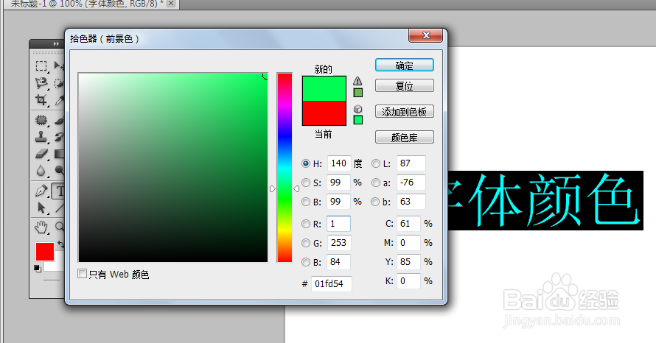This screenshot has width=656, height=343.
Task: Switch to the 未标题-1 document tab
Action: (x=86, y=4)
